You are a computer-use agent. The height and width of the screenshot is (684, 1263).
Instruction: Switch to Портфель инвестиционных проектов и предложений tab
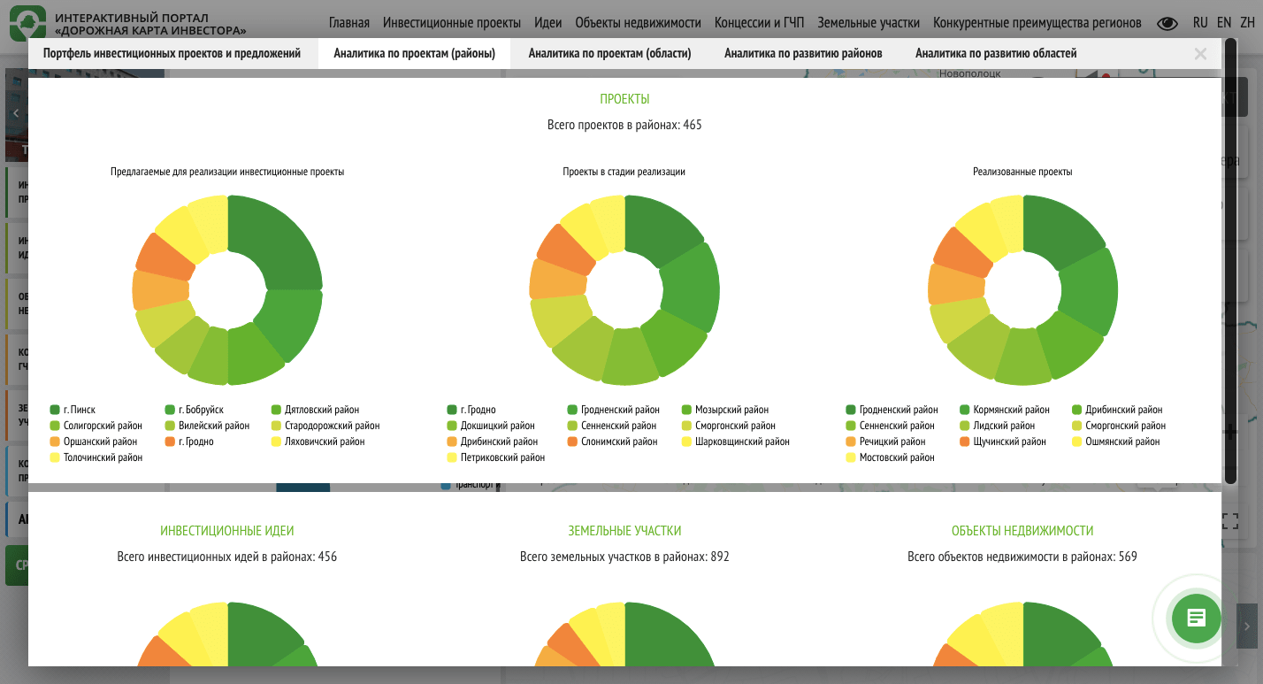coord(172,53)
